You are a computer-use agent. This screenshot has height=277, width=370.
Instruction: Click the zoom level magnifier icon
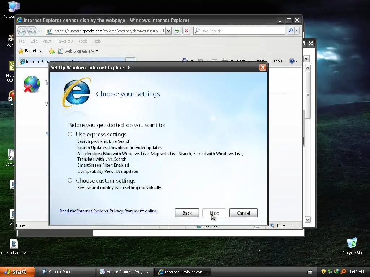(272, 225)
